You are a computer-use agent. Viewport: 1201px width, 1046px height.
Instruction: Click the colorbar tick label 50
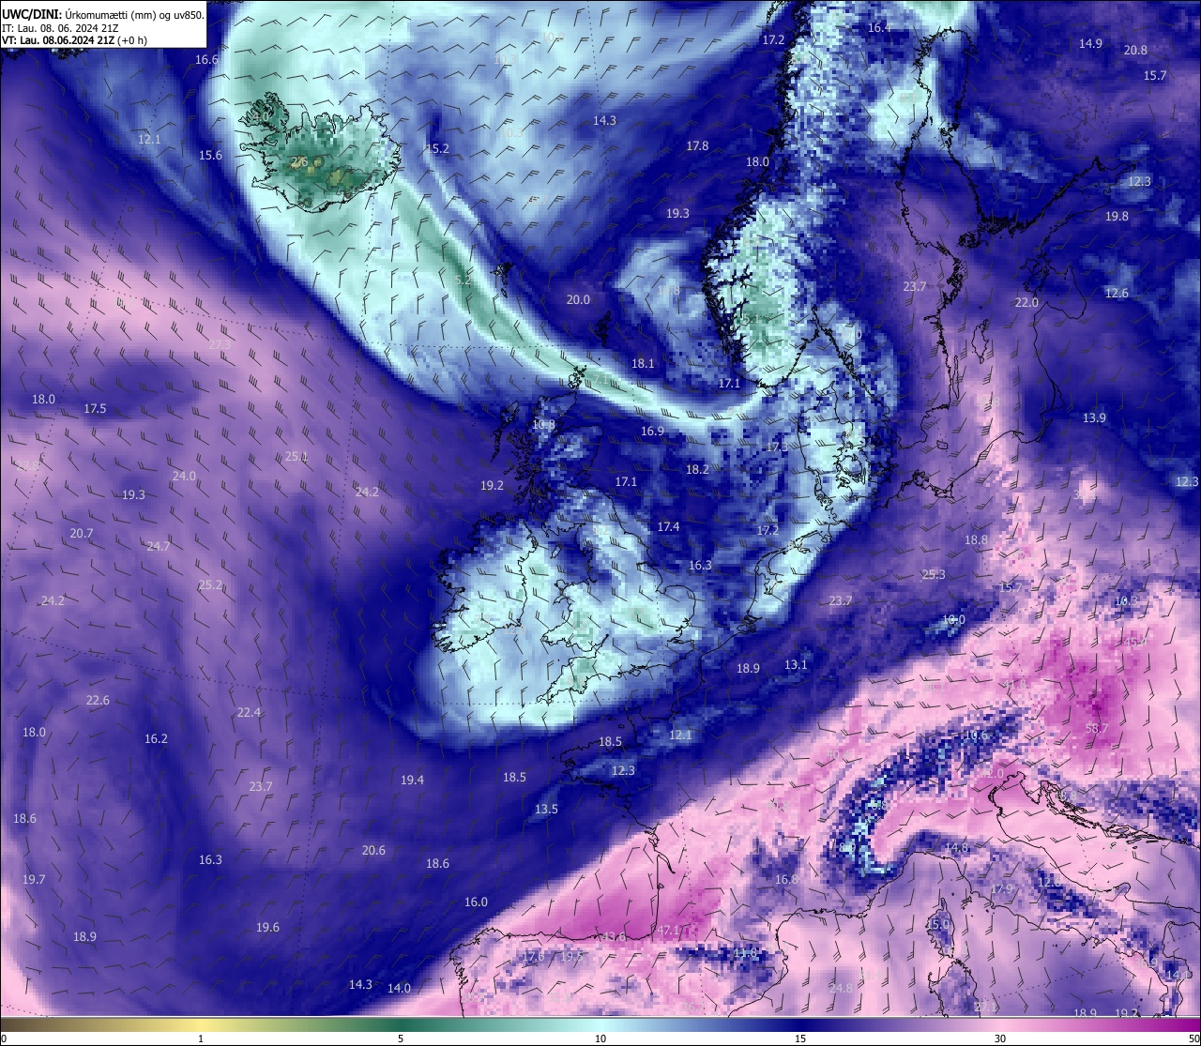(x=1193, y=1038)
